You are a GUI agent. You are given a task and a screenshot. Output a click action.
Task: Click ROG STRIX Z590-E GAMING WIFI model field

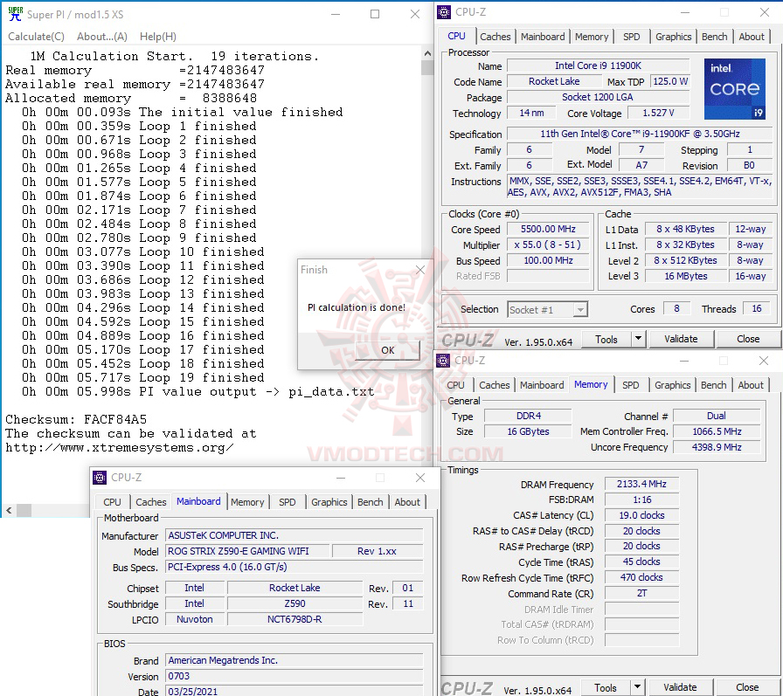pos(247,551)
